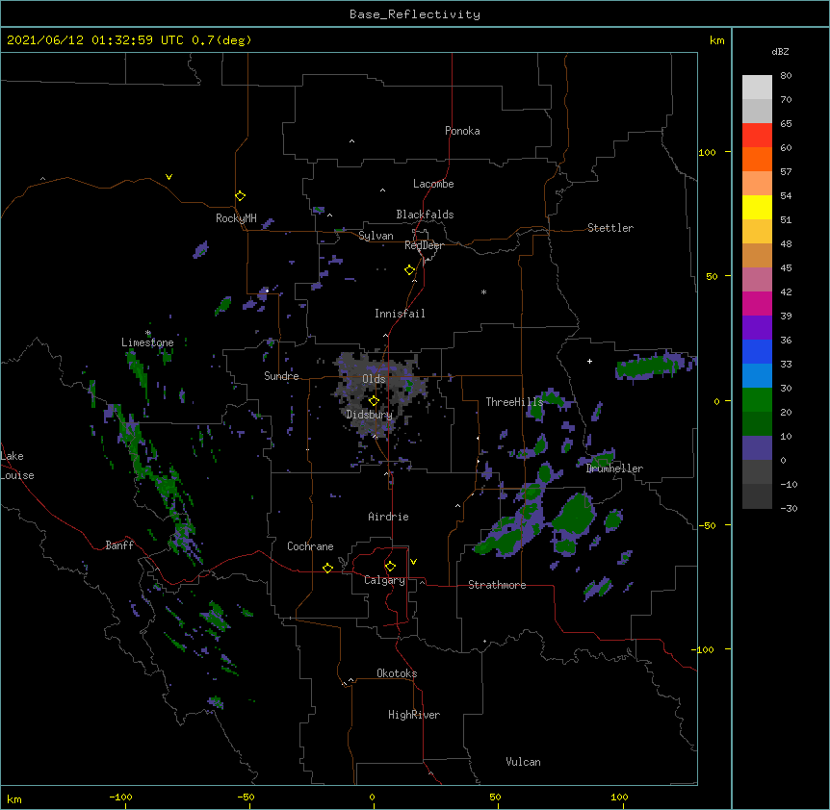This screenshot has height=810, width=830.
Task: Select the Sylvan label
Action: (376, 236)
